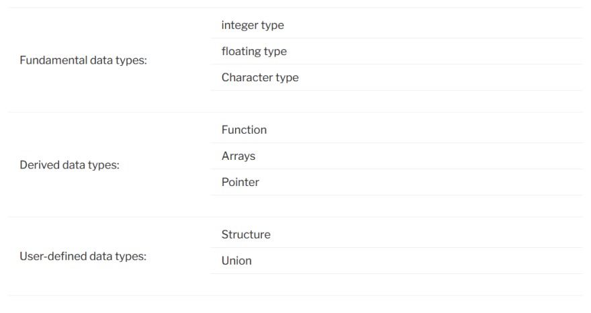Click the 'Arrays' row
The width and height of the screenshot is (591, 313).
tap(396, 156)
